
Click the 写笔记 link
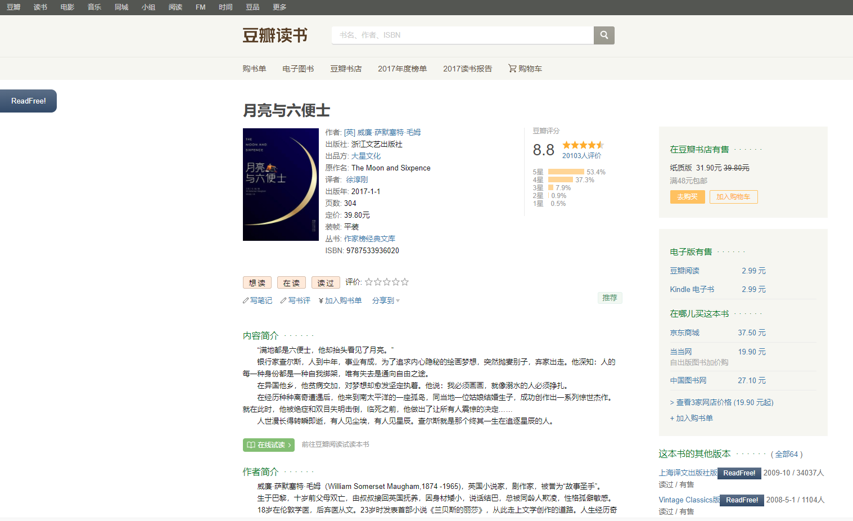(x=261, y=300)
